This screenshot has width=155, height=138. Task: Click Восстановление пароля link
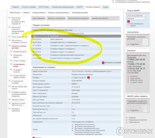coord(137,25)
